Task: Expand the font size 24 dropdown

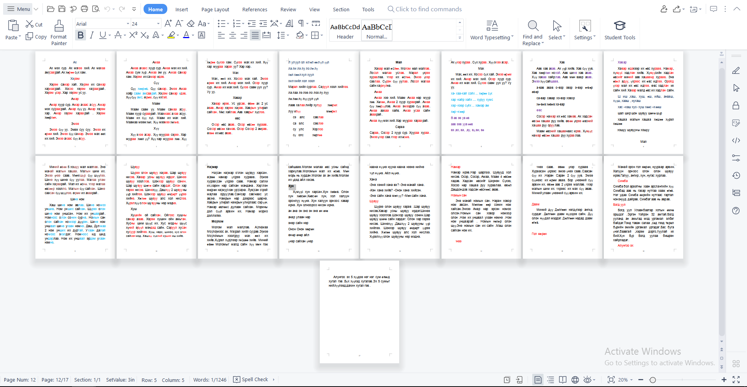Action: click(158, 24)
